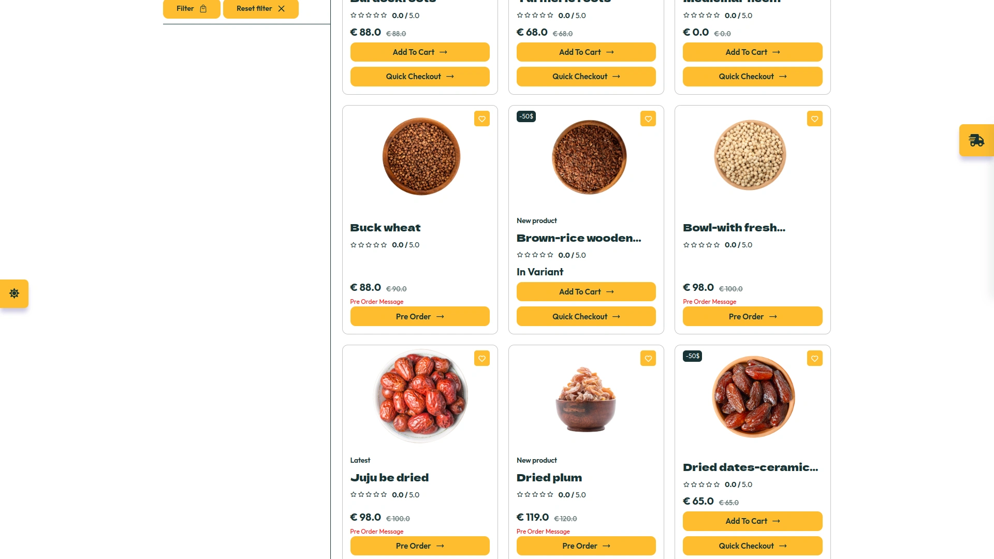This screenshot has height=559, width=994.
Task: Favorite the Bowl-with fresh product
Action: click(x=814, y=119)
